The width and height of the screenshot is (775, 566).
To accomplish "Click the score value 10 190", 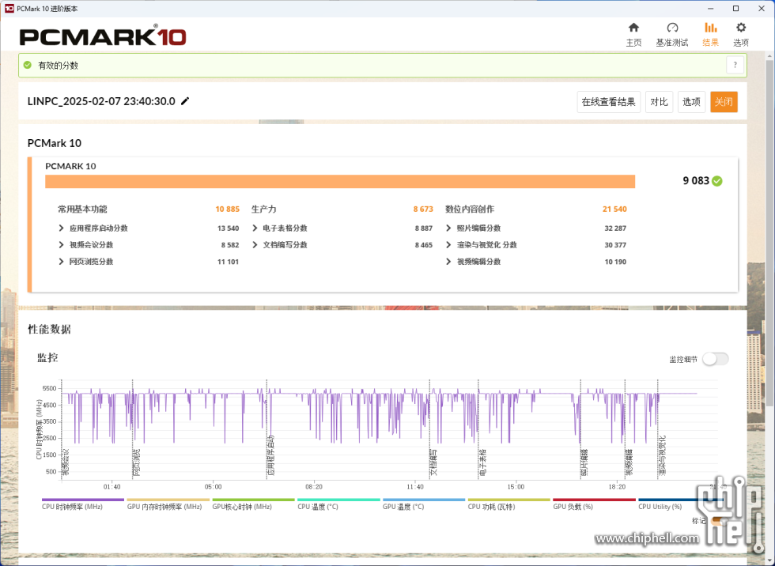I will click(x=615, y=262).
